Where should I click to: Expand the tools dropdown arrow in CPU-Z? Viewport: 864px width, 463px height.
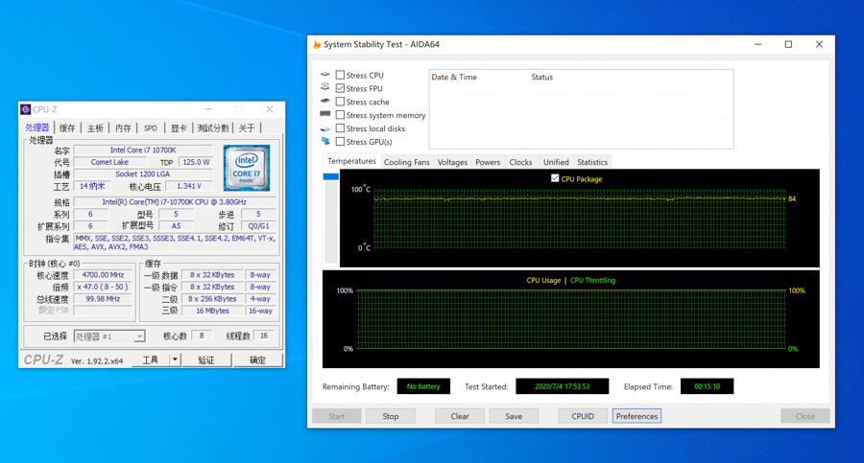tap(175, 360)
